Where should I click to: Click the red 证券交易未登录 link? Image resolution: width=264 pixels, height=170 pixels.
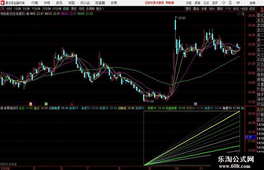154,3
